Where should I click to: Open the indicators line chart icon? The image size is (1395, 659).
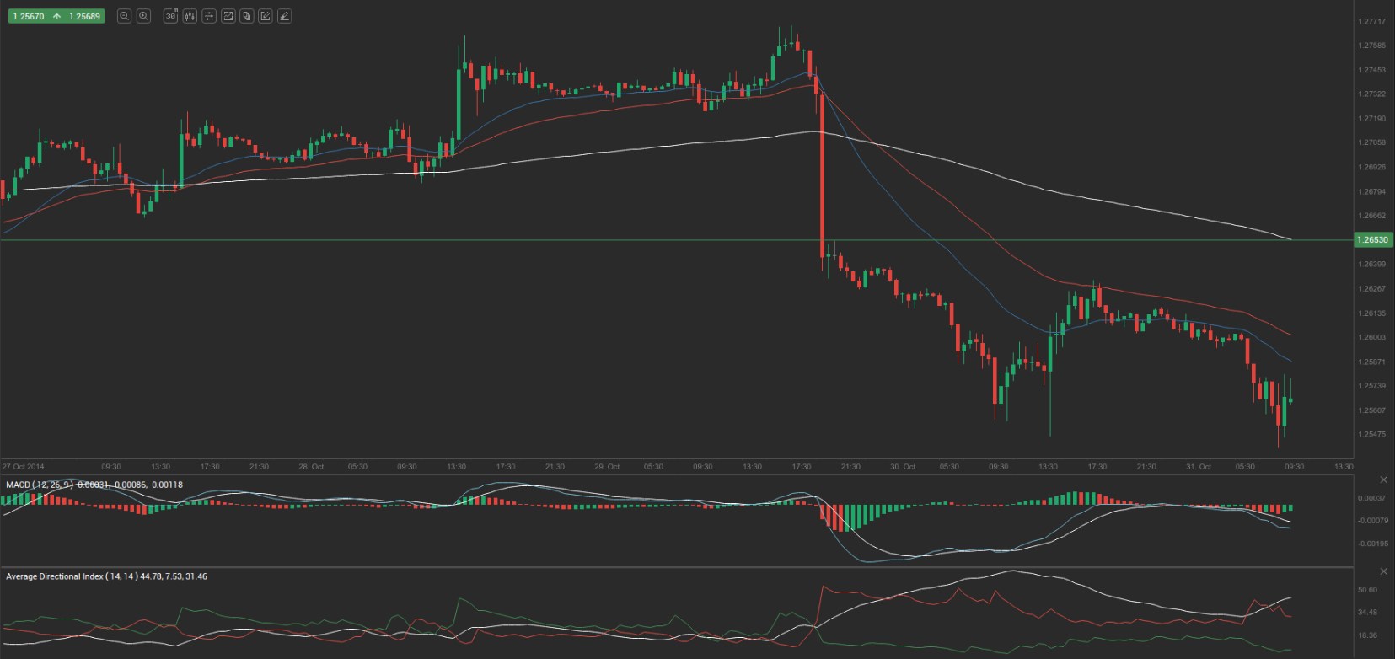[228, 16]
